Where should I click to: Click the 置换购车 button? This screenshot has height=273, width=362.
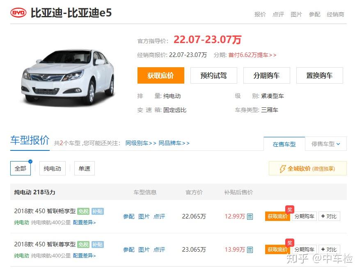[319, 75]
